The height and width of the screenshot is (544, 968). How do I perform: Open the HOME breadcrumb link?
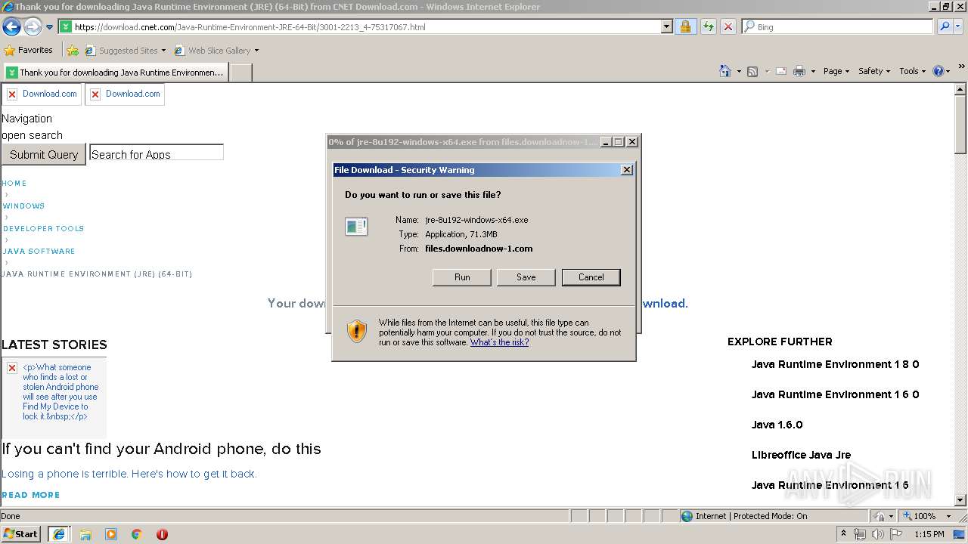click(x=14, y=184)
